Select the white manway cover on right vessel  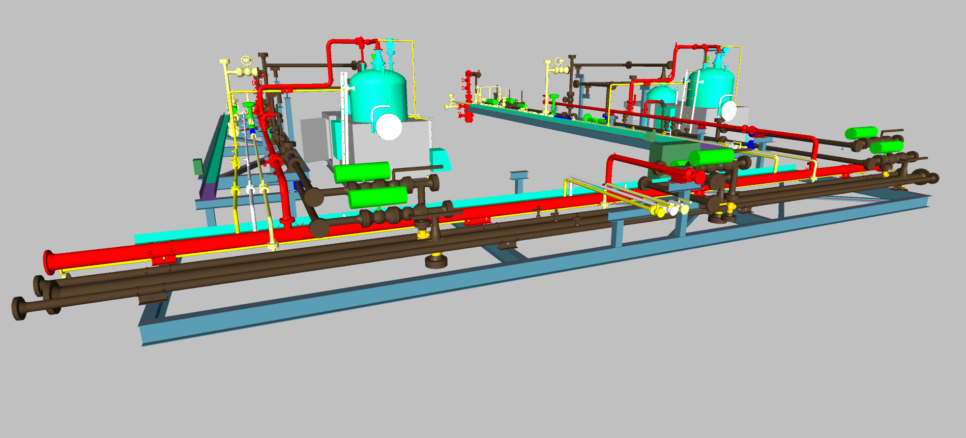tap(728, 110)
